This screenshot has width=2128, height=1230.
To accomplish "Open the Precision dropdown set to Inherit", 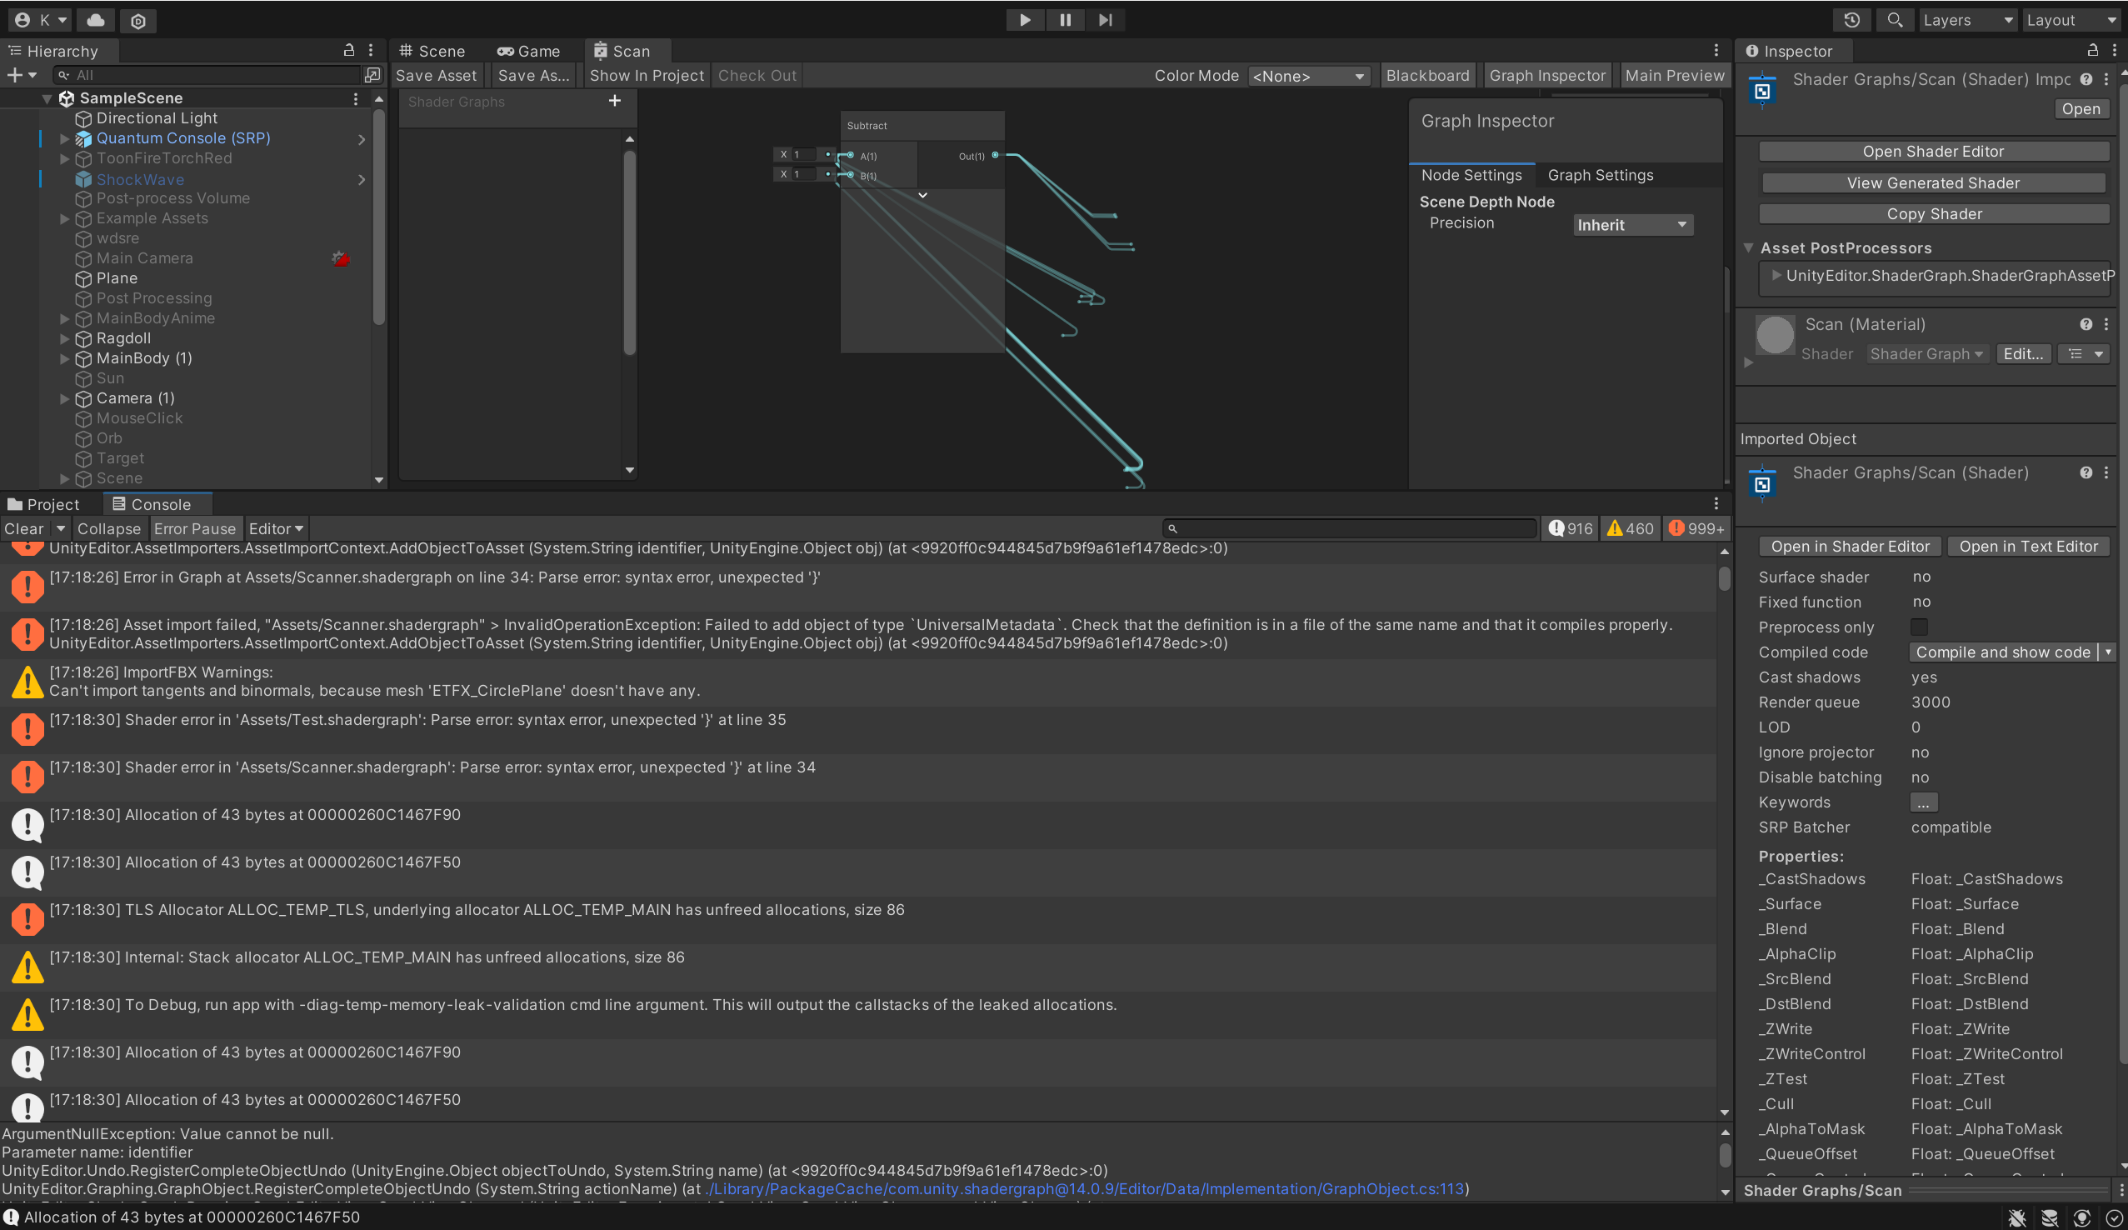I will click(x=1631, y=224).
